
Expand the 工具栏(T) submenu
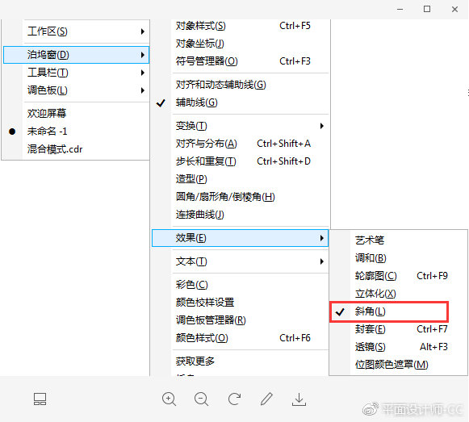click(x=76, y=73)
